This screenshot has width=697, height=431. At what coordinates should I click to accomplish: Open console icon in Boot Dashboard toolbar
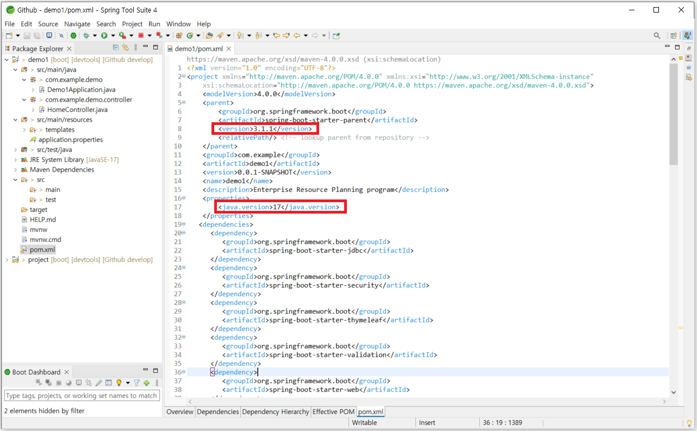tap(79, 383)
